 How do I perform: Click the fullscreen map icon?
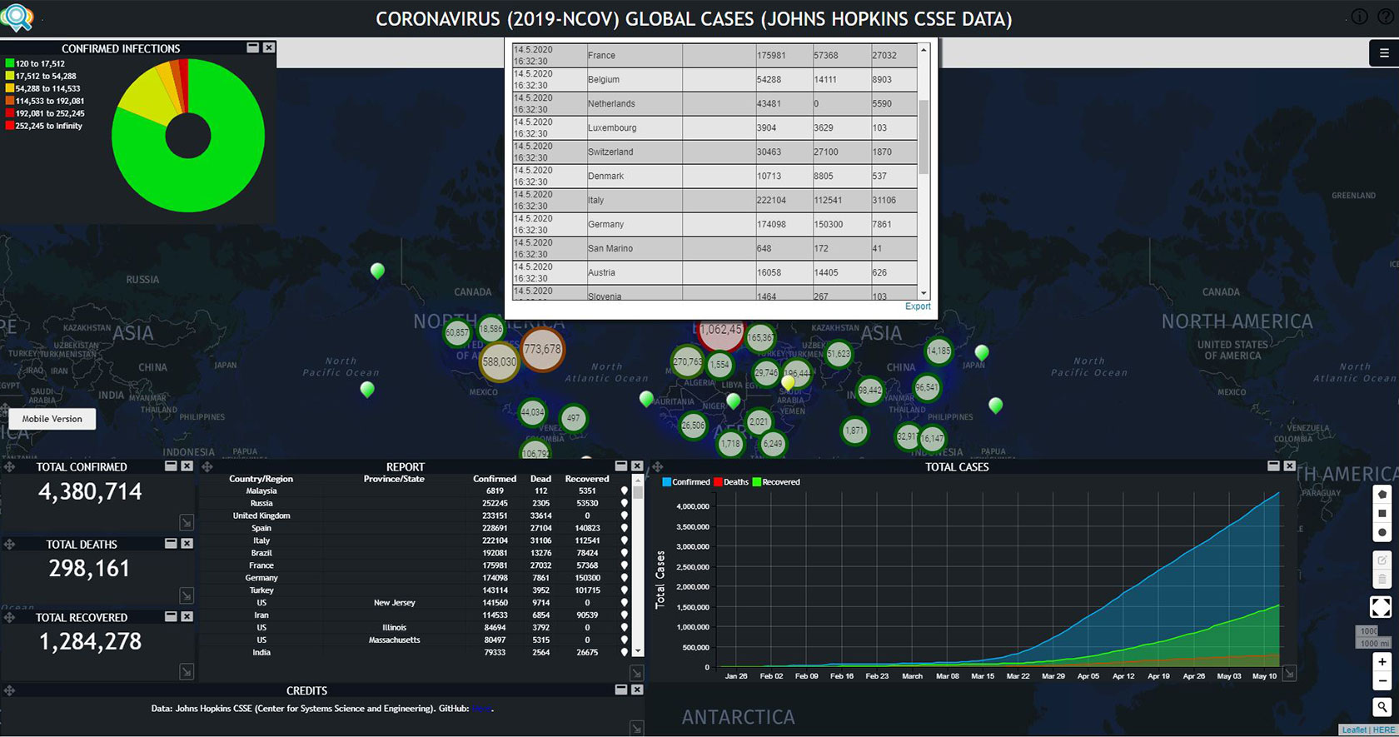tap(1381, 606)
